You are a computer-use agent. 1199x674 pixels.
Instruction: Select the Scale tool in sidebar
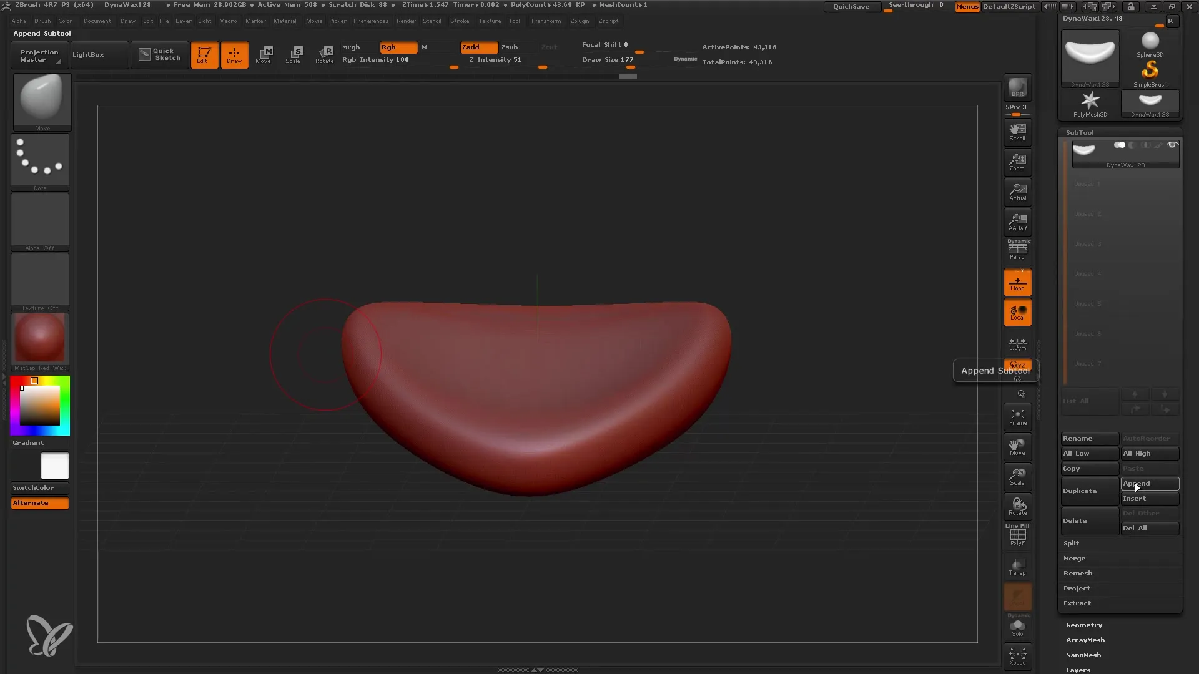click(x=1018, y=477)
